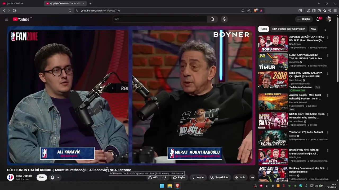This screenshot has height=190, width=339.
Task: Open the browser main hamburger menu
Action: pos(335,11)
